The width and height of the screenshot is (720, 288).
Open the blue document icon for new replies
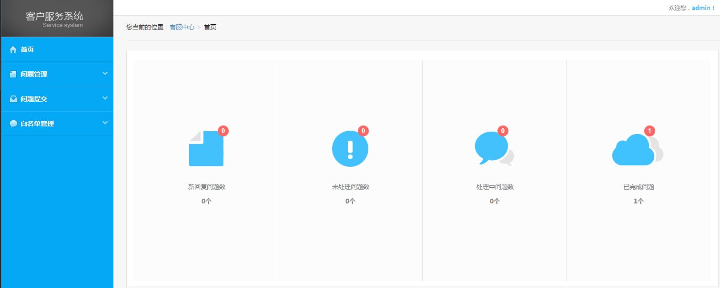point(206,149)
